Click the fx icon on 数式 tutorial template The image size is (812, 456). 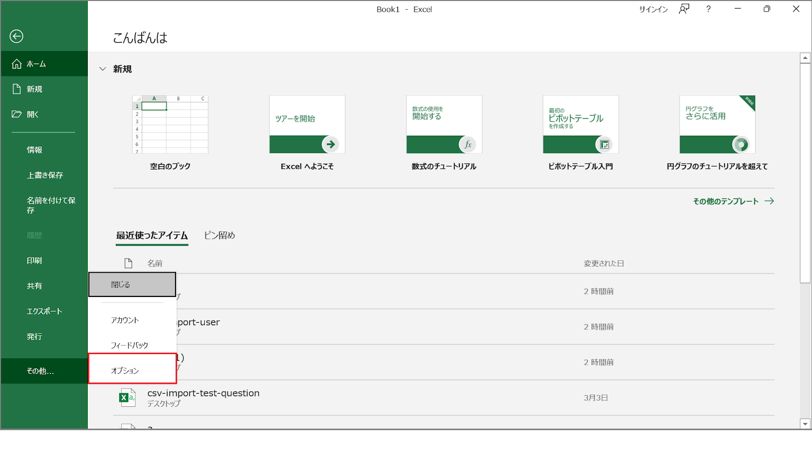(x=468, y=144)
